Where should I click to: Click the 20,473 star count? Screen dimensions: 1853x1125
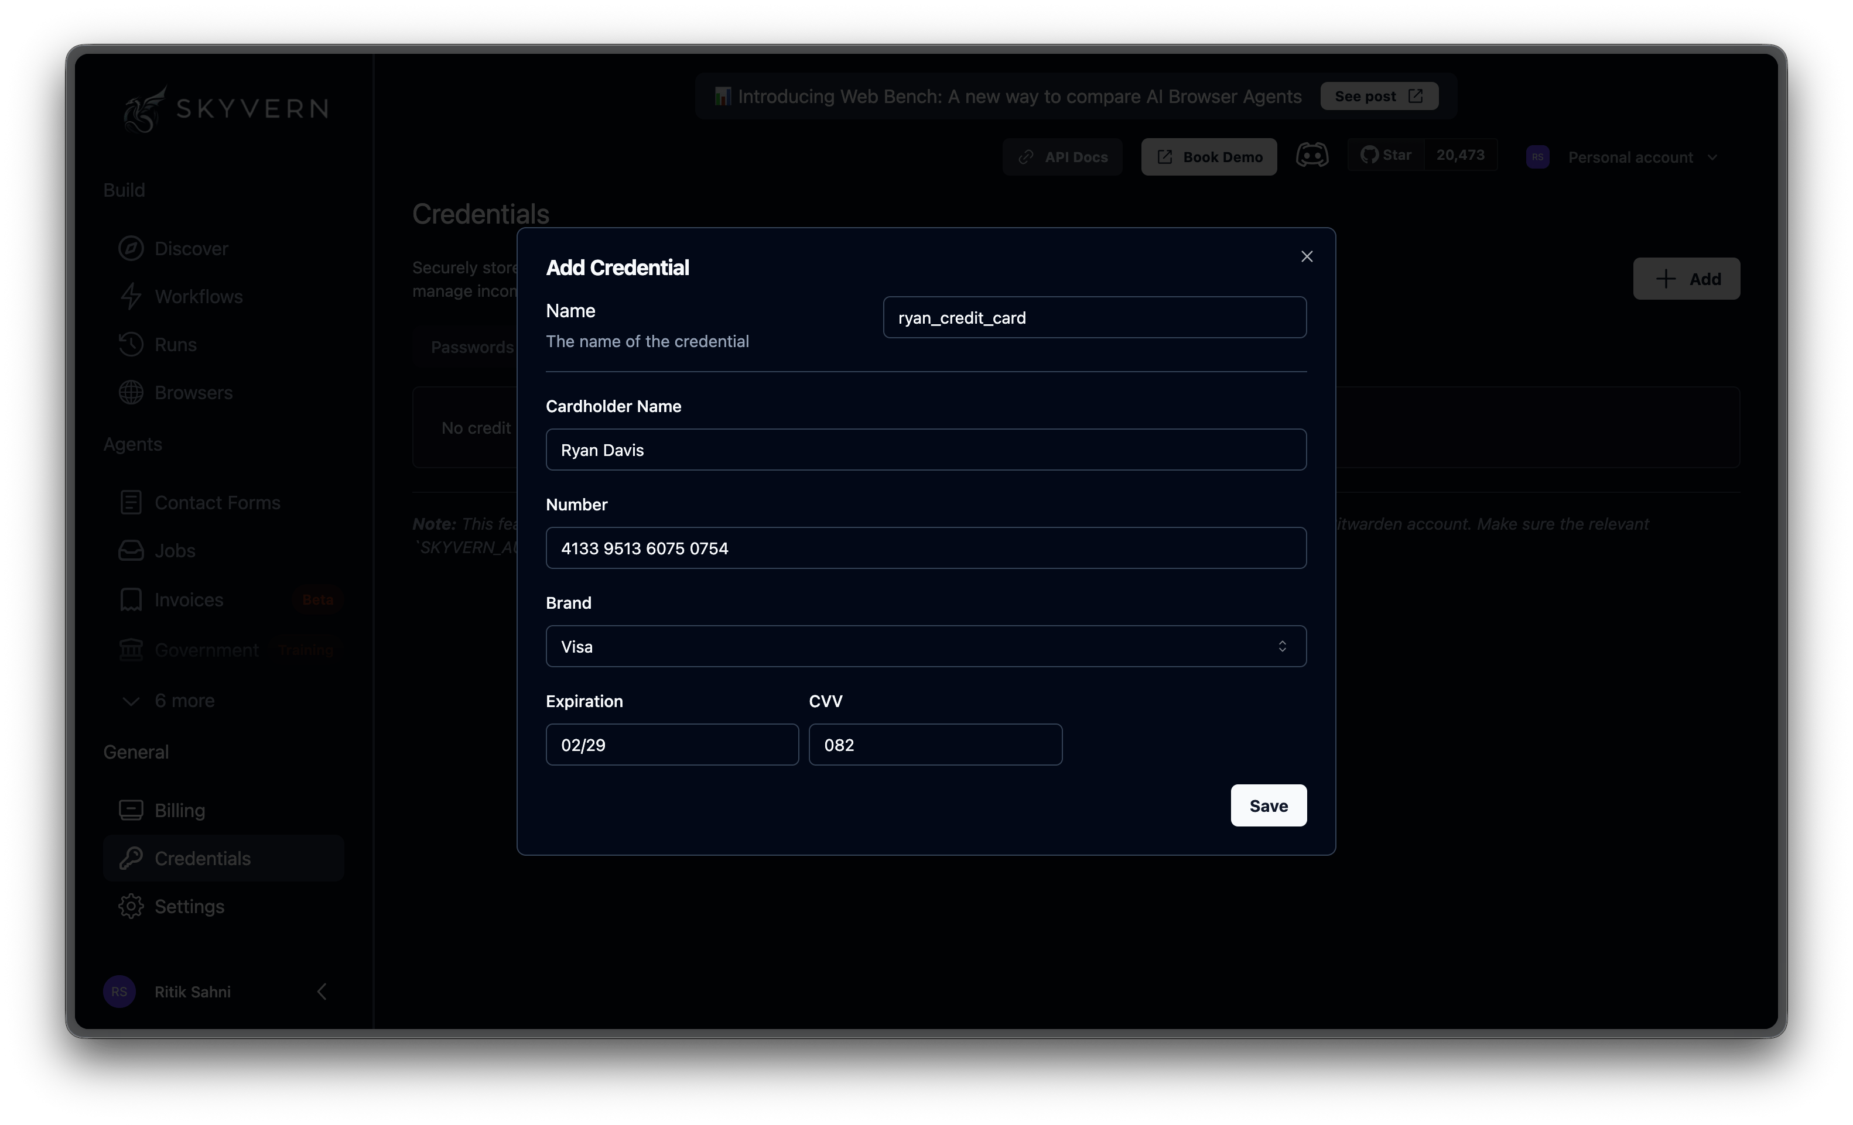[1459, 155]
